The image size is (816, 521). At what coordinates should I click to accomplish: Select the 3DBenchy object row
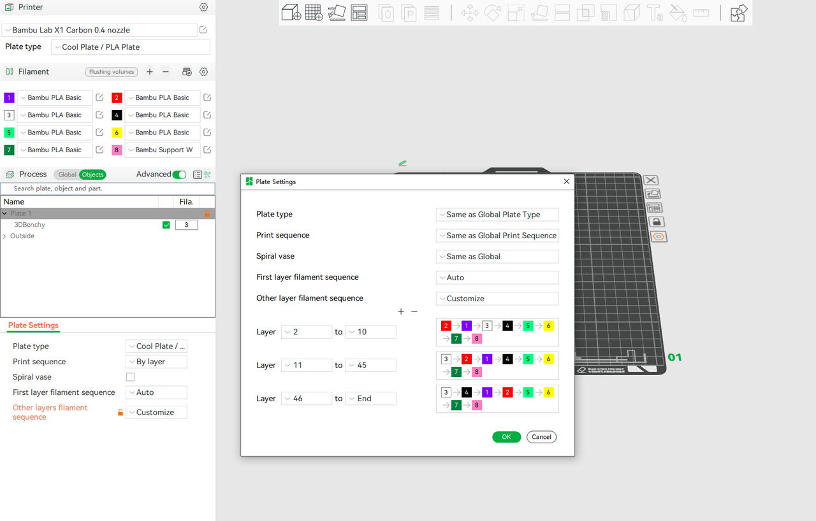(108, 225)
